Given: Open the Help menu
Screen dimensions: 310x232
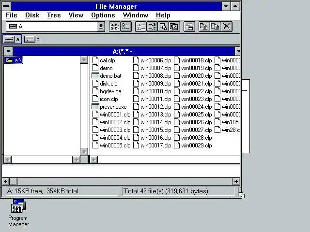Looking at the screenshot, I should point(163,15).
